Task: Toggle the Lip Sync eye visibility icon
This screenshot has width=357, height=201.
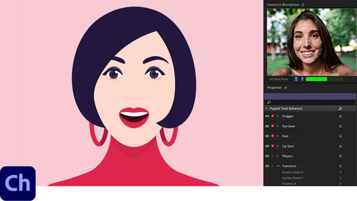Action: (x=267, y=146)
